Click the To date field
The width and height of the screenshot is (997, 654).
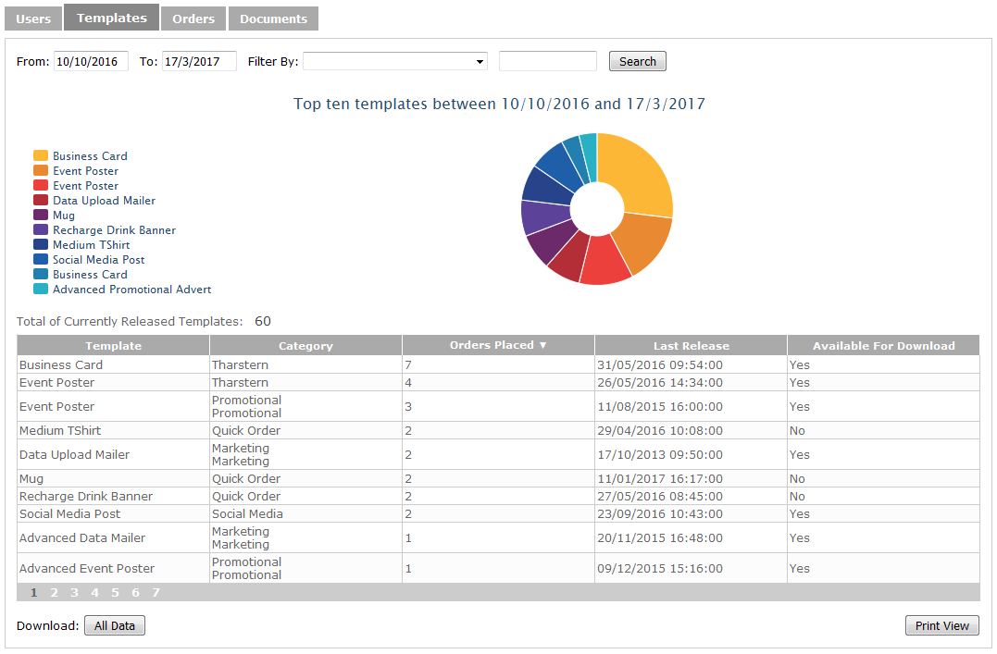[199, 62]
